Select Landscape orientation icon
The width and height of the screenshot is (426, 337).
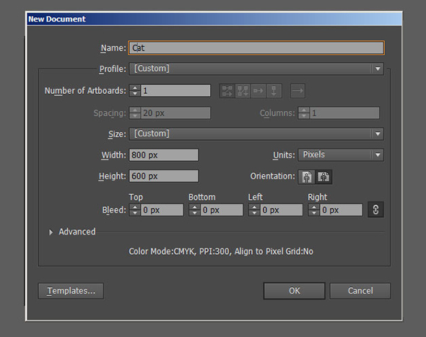323,177
